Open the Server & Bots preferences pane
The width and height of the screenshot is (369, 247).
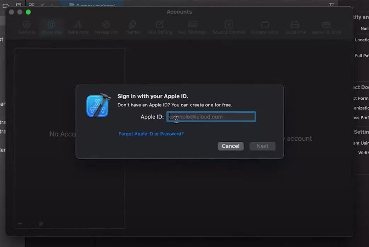[x=326, y=27]
